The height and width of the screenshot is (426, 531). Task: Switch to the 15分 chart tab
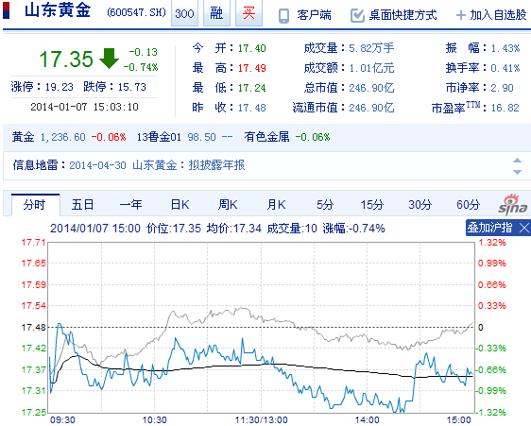372,205
